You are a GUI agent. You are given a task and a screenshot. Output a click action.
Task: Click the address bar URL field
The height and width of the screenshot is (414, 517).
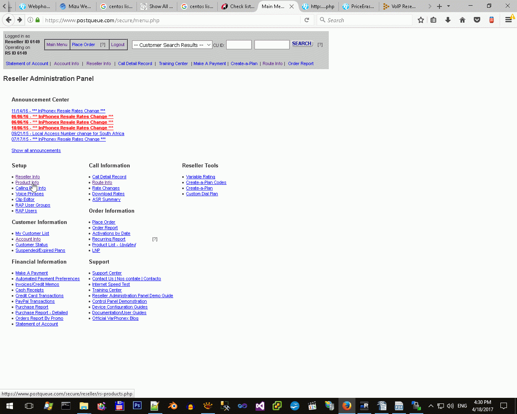point(172,20)
